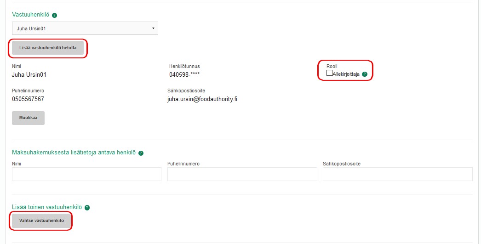Viewport: 481px width, 244px height.
Task: Open help icon next to Lisää toinen vastuuhenkilö
Action: click(x=87, y=208)
